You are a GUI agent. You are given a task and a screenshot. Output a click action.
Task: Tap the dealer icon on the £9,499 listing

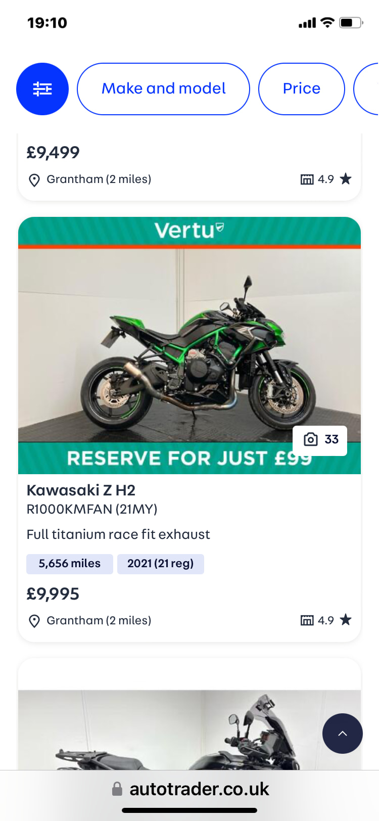(x=307, y=179)
